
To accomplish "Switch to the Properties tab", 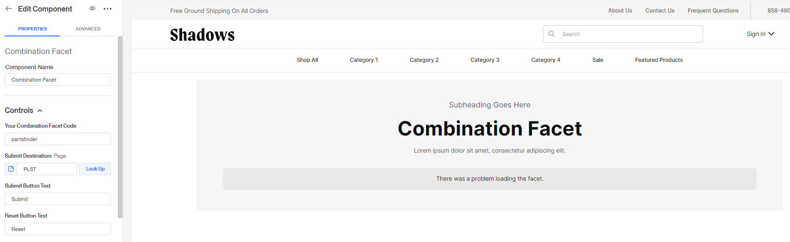I will (x=32, y=29).
